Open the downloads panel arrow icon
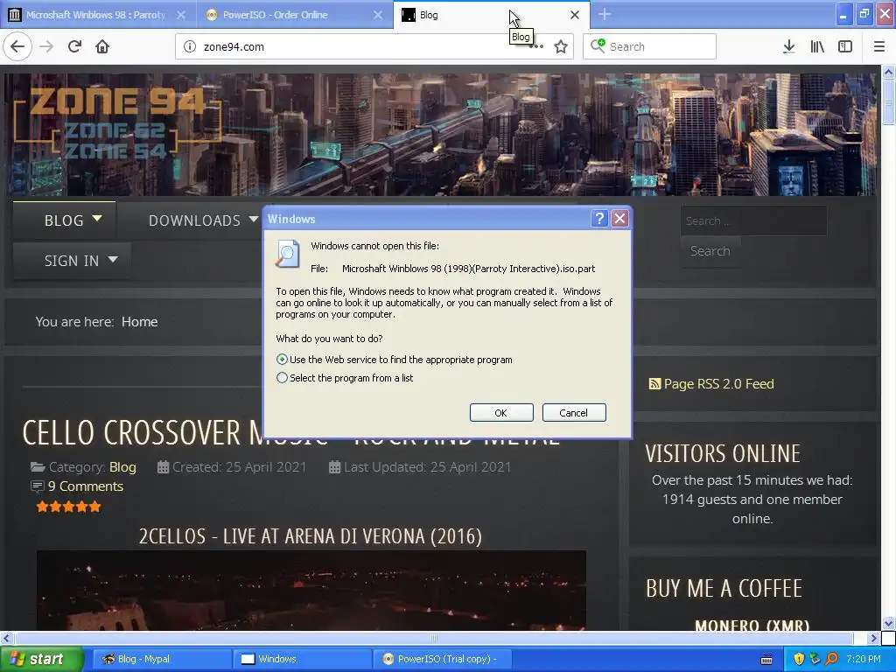The height and width of the screenshot is (672, 896). pos(788,47)
